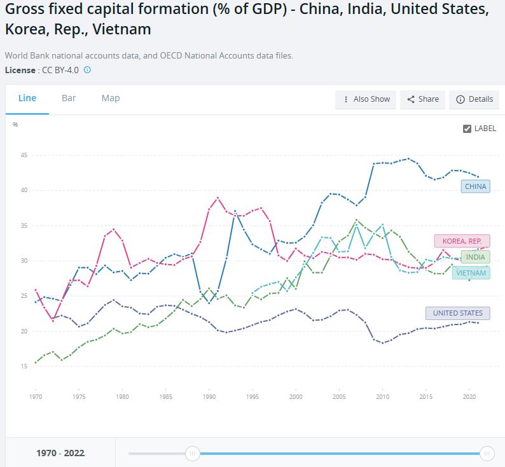The image size is (505, 467).
Task: Click the UNITED STATES series label
Action: 457,313
